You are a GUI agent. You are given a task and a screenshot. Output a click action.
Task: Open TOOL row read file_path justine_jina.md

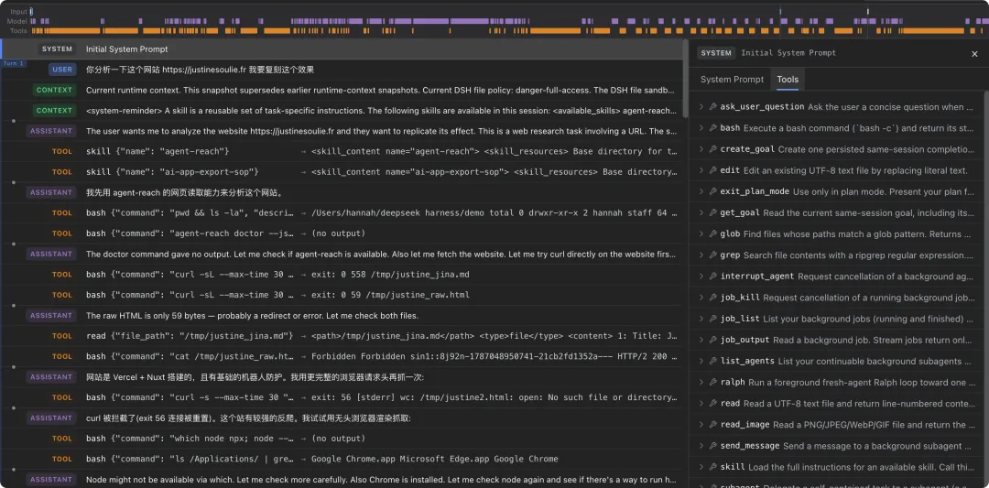click(342, 336)
